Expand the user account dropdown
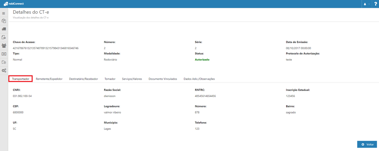 367,4
